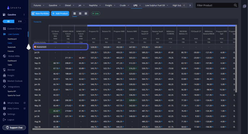248x134 pixels.
Task: Select the E10 gasoline toggle
Action: pos(20,21)
